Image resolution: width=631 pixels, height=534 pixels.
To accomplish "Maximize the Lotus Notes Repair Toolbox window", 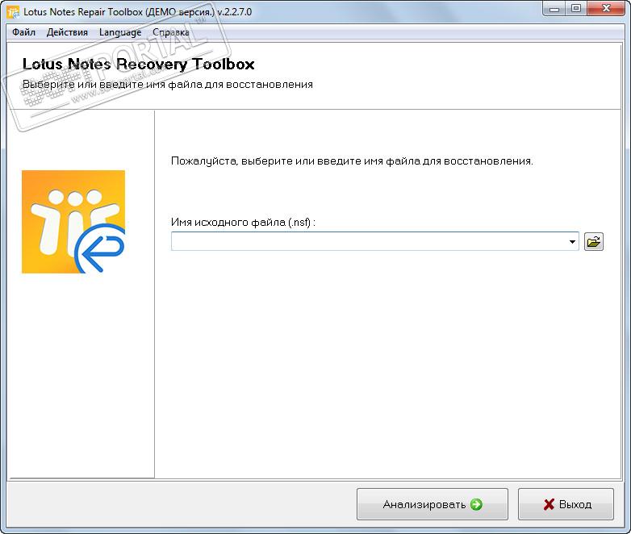I will click(576, 9).
